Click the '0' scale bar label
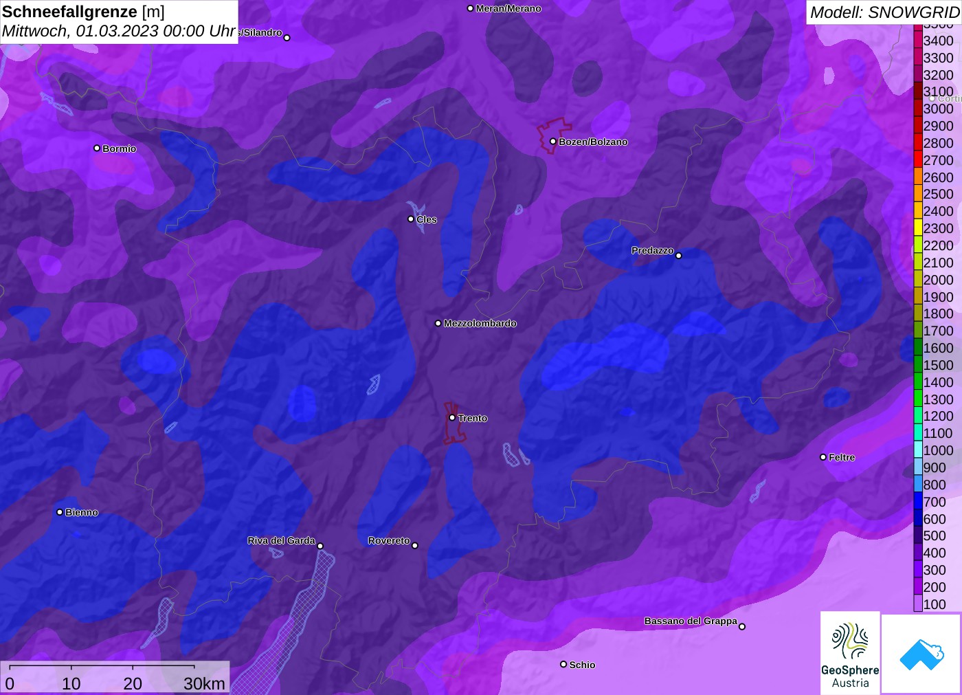962x695 pixels. click(x=10, y=684)
